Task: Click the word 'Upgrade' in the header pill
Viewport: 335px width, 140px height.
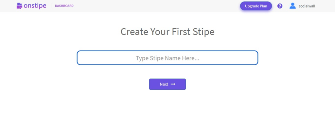Action: [x=252, y=6]
